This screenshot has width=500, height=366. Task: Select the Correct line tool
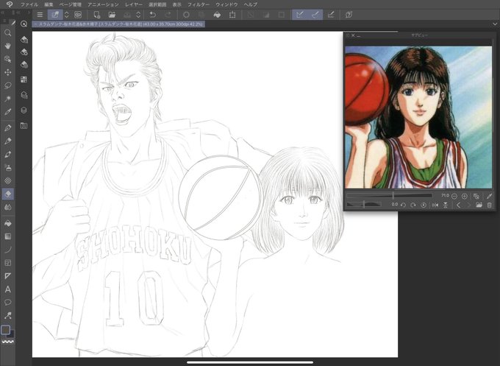click(7, 315)
